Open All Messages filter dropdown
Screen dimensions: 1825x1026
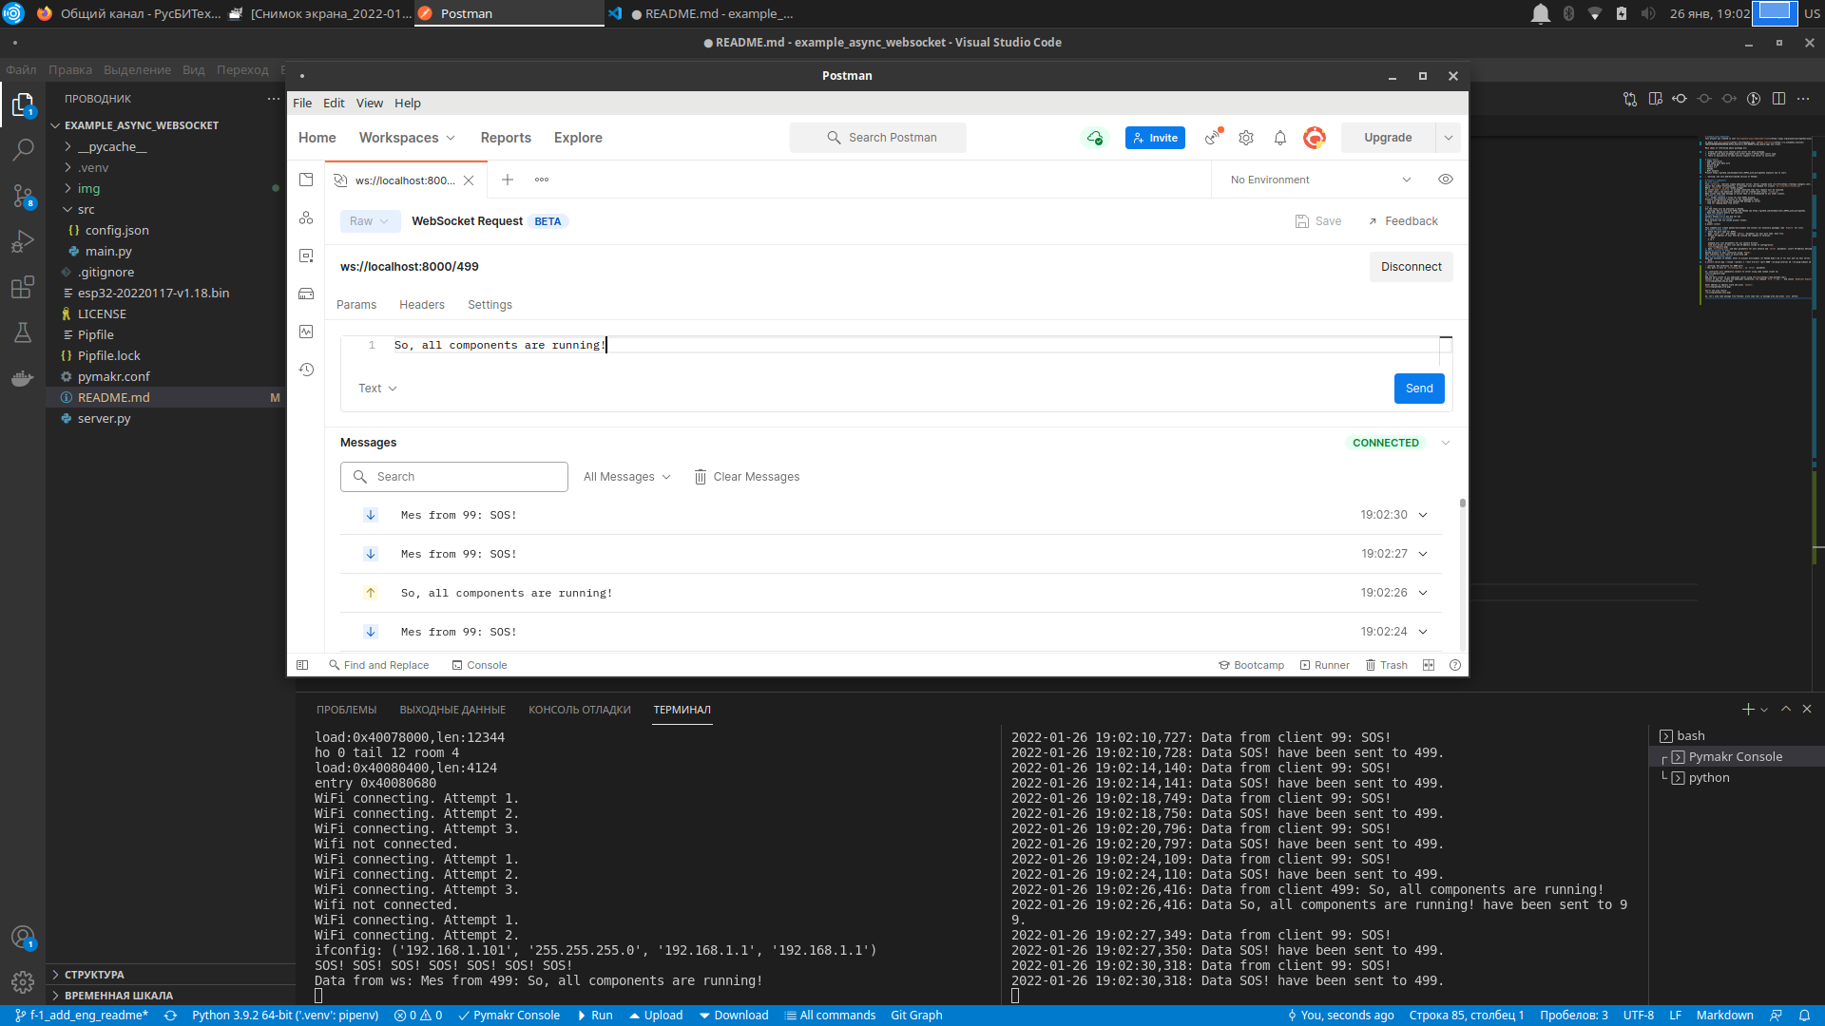[626, 477]
